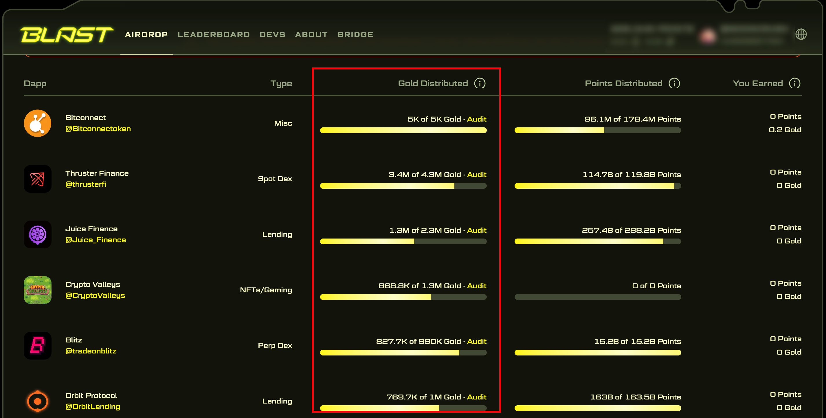Click the Thruster Finance dapp icon
Viewport: 826px width, 418px height.
38,179
